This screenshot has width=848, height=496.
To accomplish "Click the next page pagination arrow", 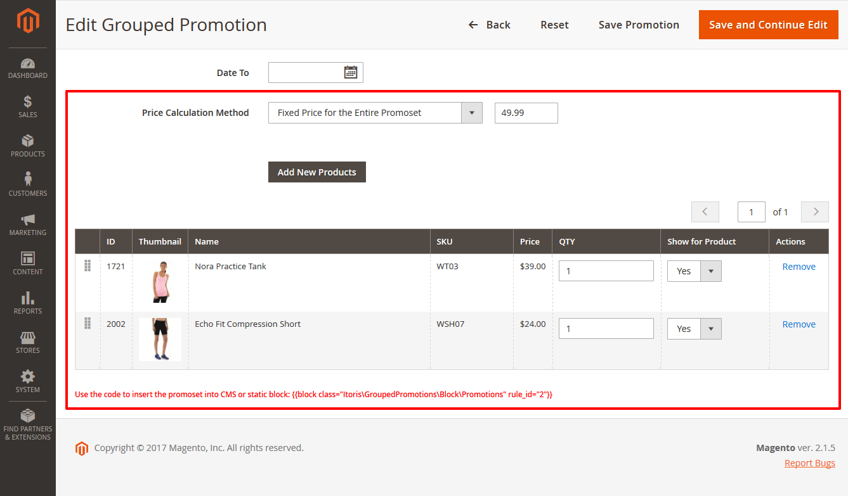I will tap(814, 211).
